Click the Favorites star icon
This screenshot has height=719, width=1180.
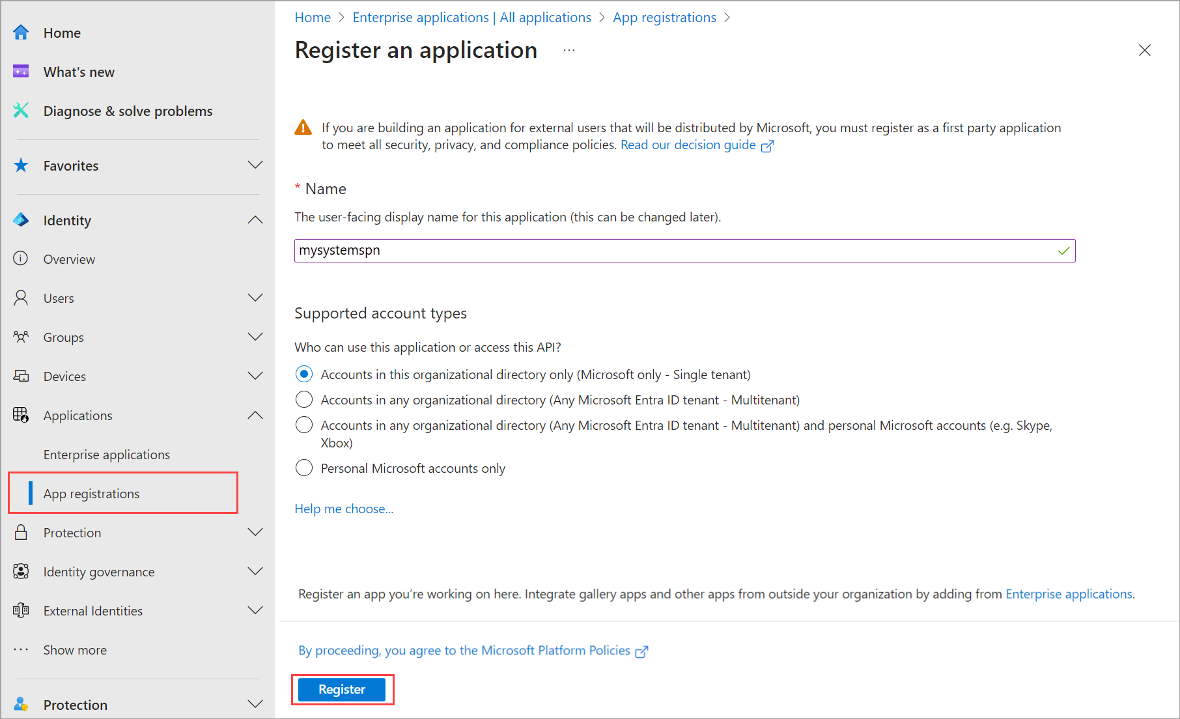click(x=21, y=165)
